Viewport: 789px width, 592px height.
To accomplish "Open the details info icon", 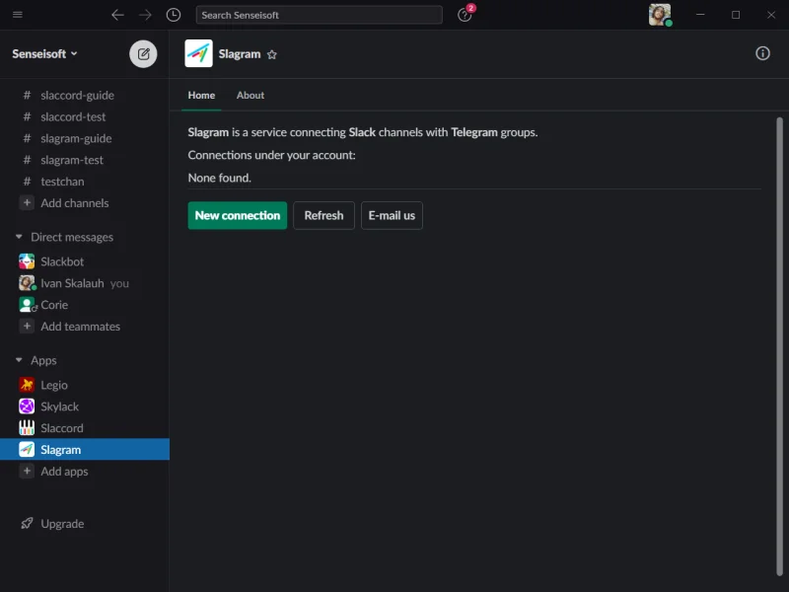I will coord(762,53).
